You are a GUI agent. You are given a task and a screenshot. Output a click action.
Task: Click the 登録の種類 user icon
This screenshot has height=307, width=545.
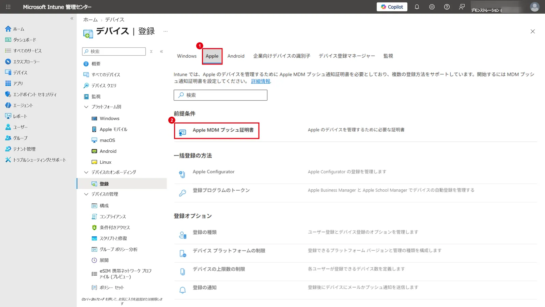(183, 235)
